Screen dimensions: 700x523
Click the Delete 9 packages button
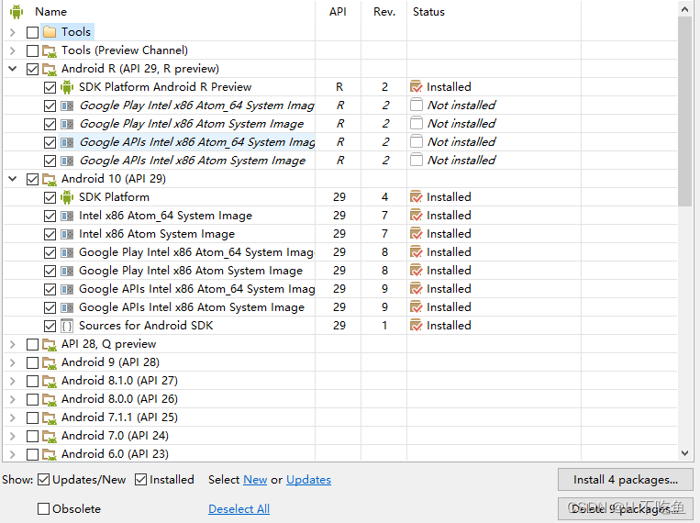pos(626,508)
